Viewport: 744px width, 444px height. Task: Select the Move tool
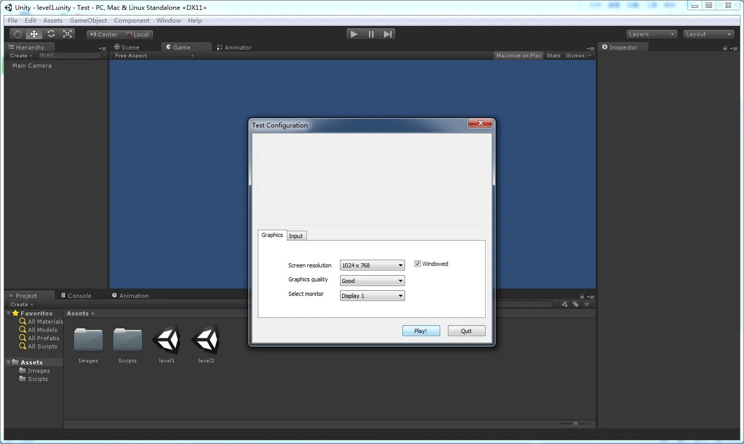pos(34,34)
